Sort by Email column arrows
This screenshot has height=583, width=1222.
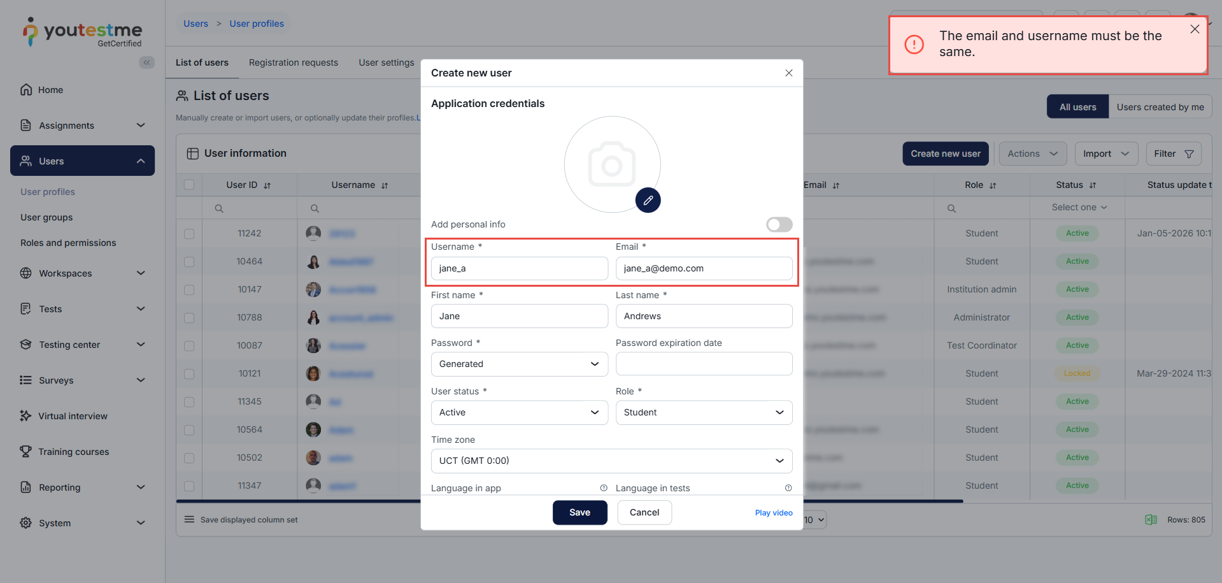click(x=836, y=185)
